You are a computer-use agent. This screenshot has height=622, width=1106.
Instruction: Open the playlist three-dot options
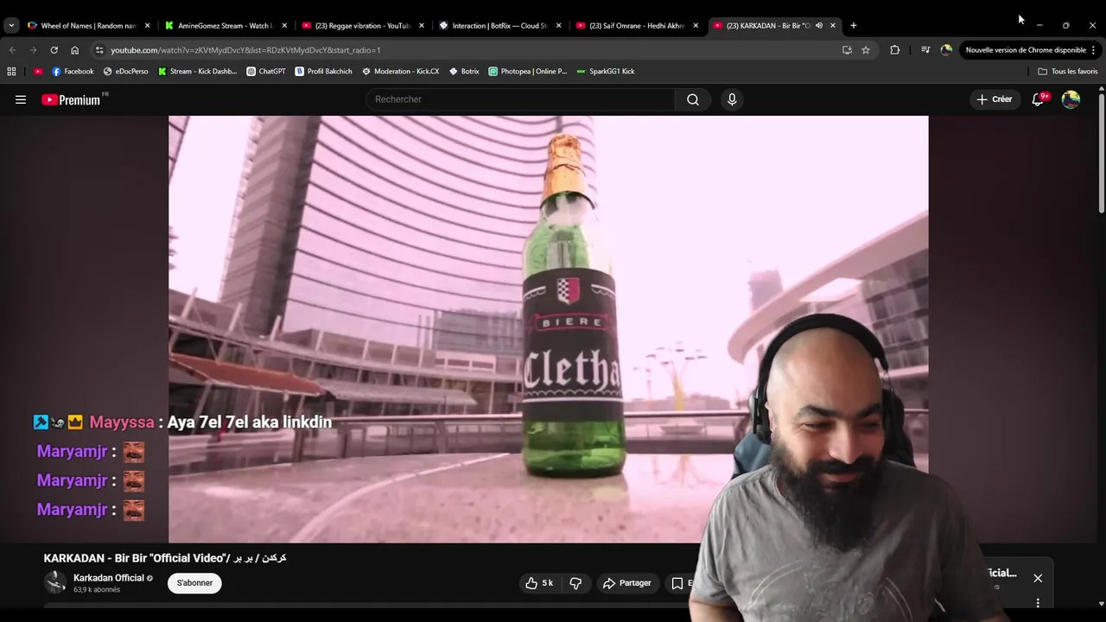click(1038, 603)
